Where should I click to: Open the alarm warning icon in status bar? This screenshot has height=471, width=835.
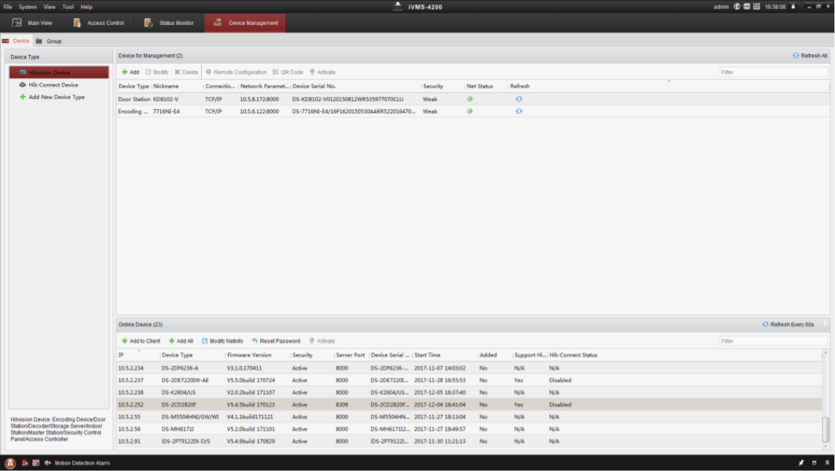tap(10, 463)
